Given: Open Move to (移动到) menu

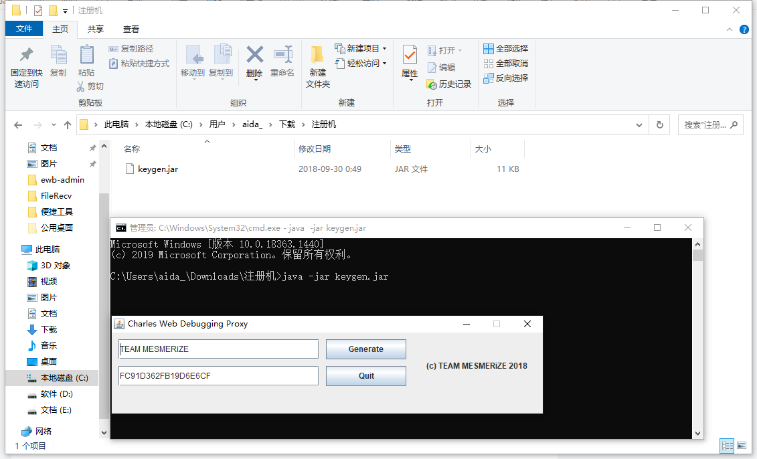Looking at the screenshot, I should coord(193,62).
